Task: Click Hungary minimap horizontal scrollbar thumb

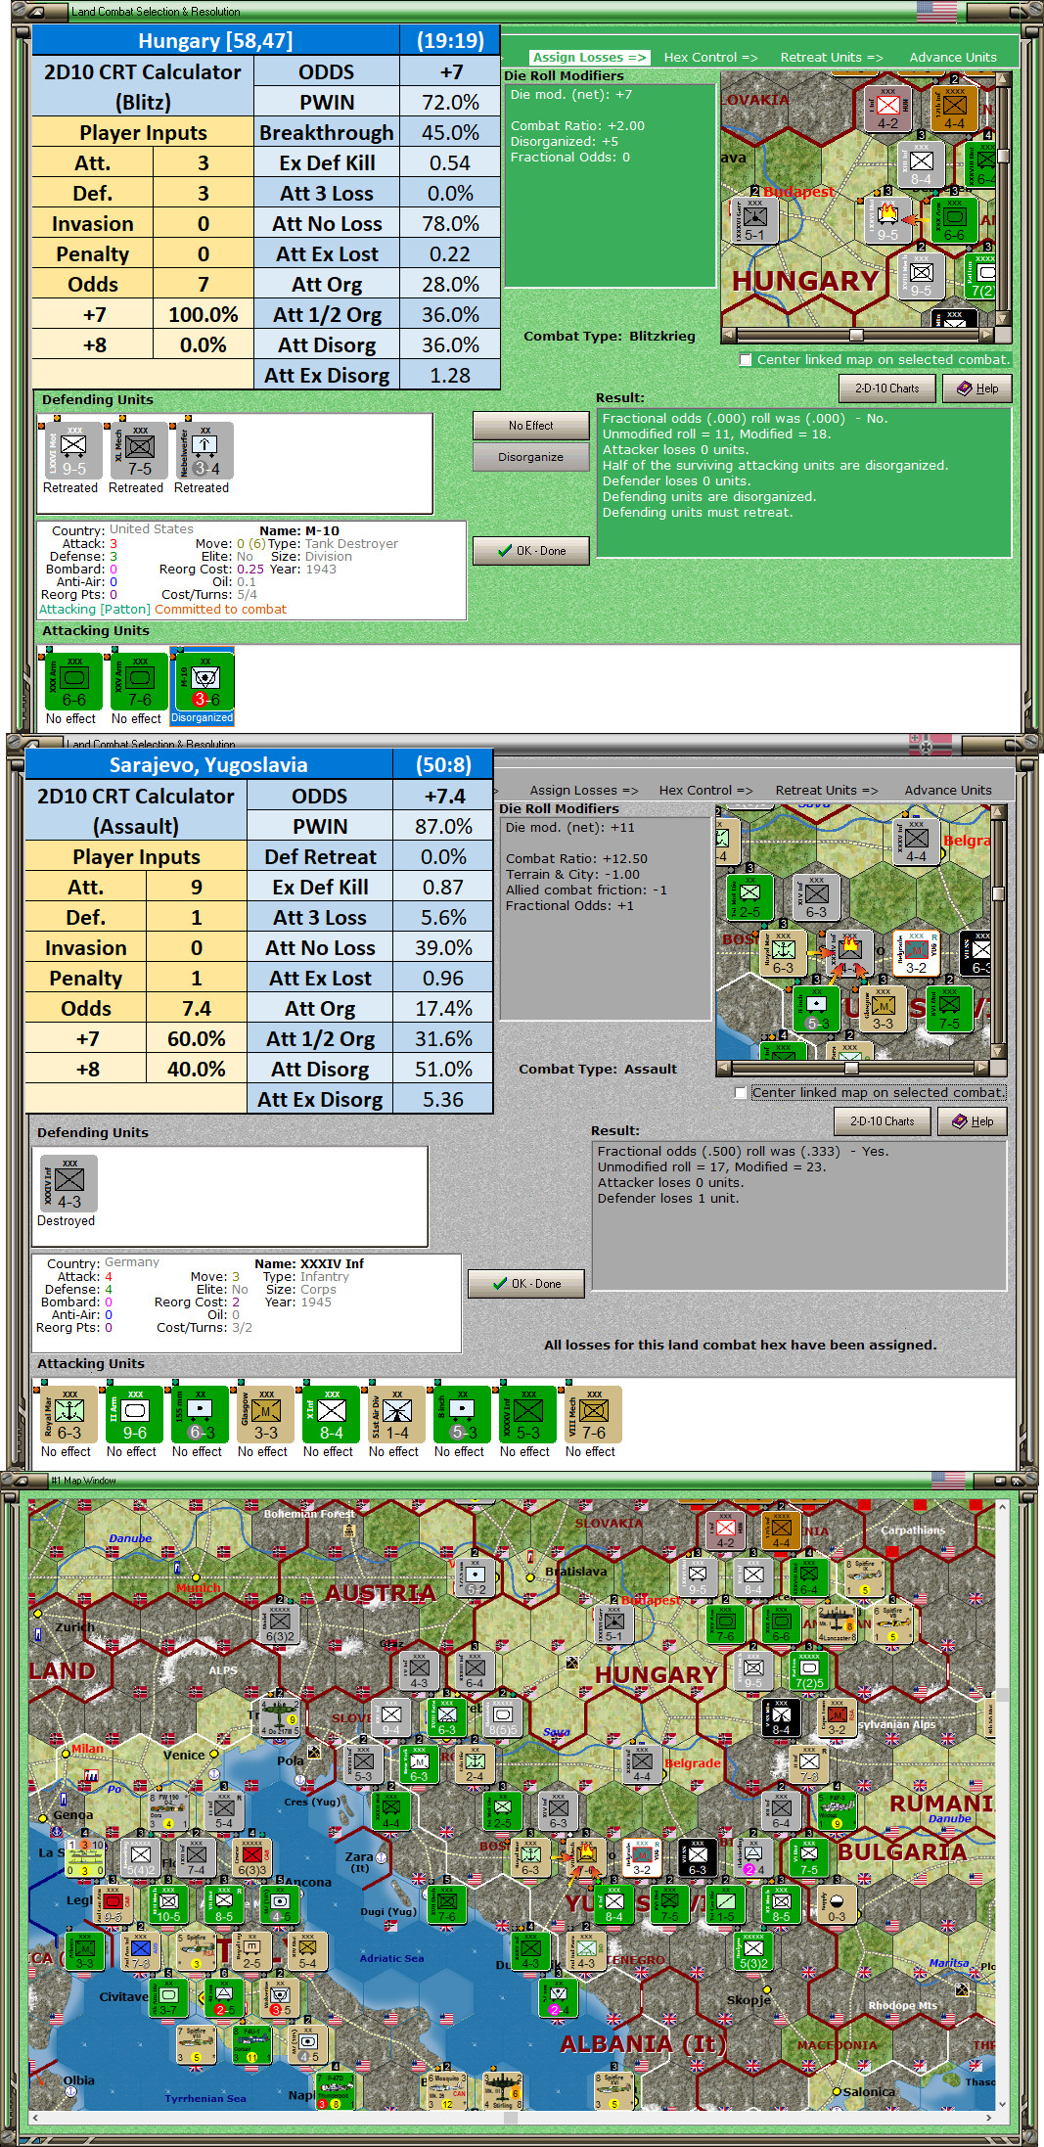Action: (x=856, y=335)
